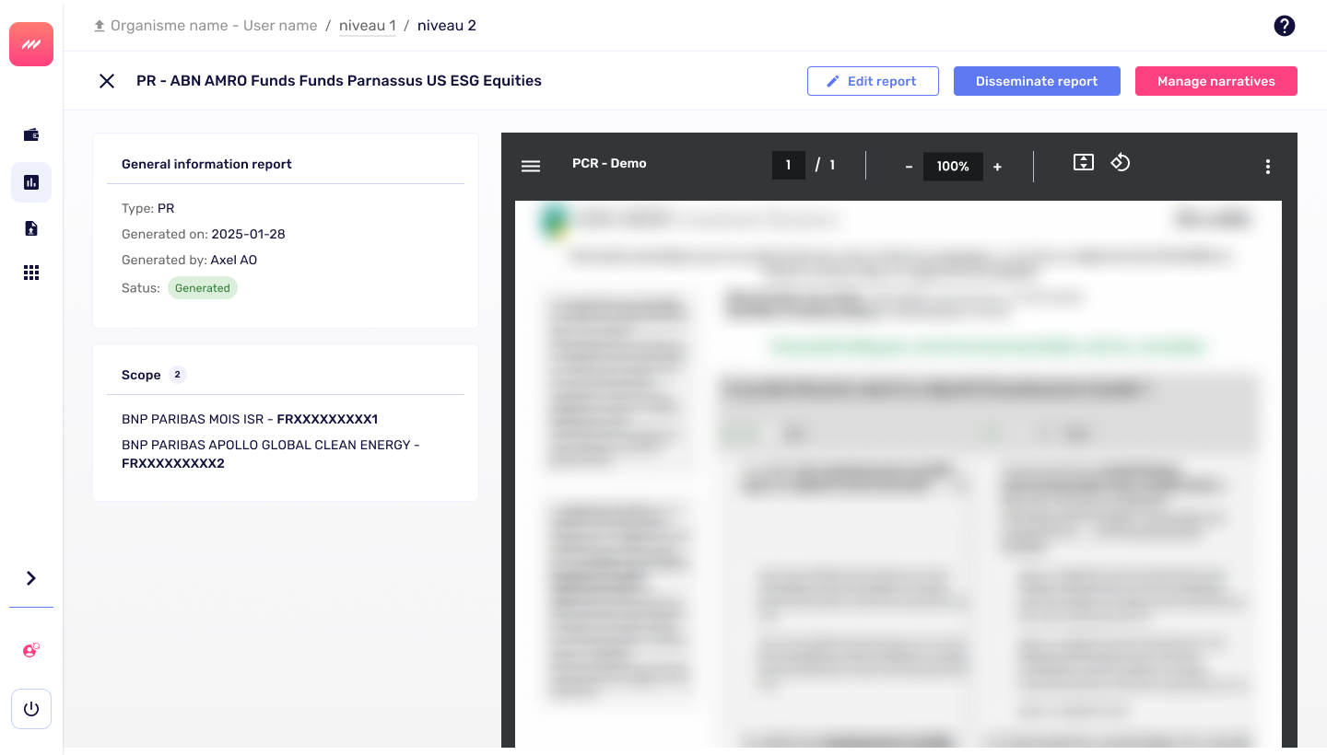
Task: Click the Scope count badge 2
Action: (178, 375)
